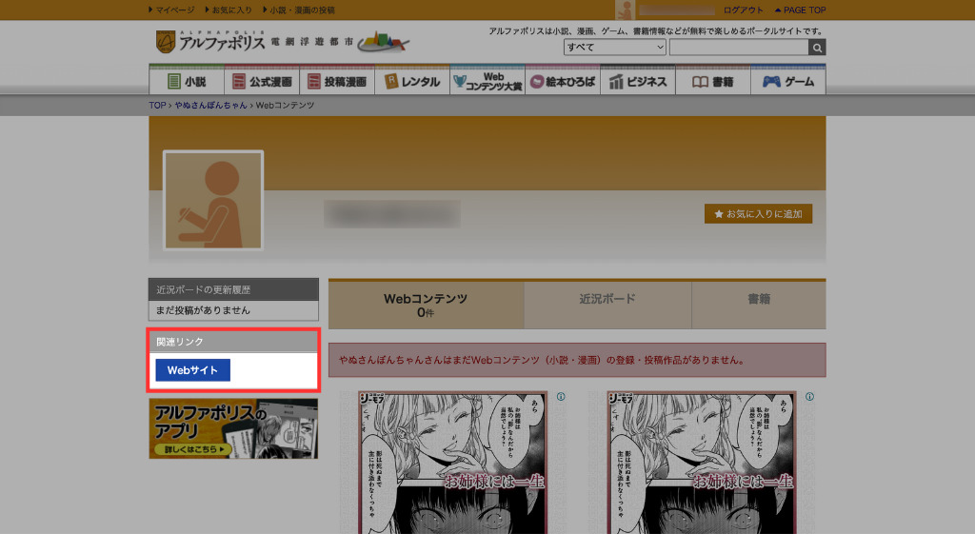975x534 pixels.
Task: Click the info icon on right ad
Action: click(x=809, y=397)
